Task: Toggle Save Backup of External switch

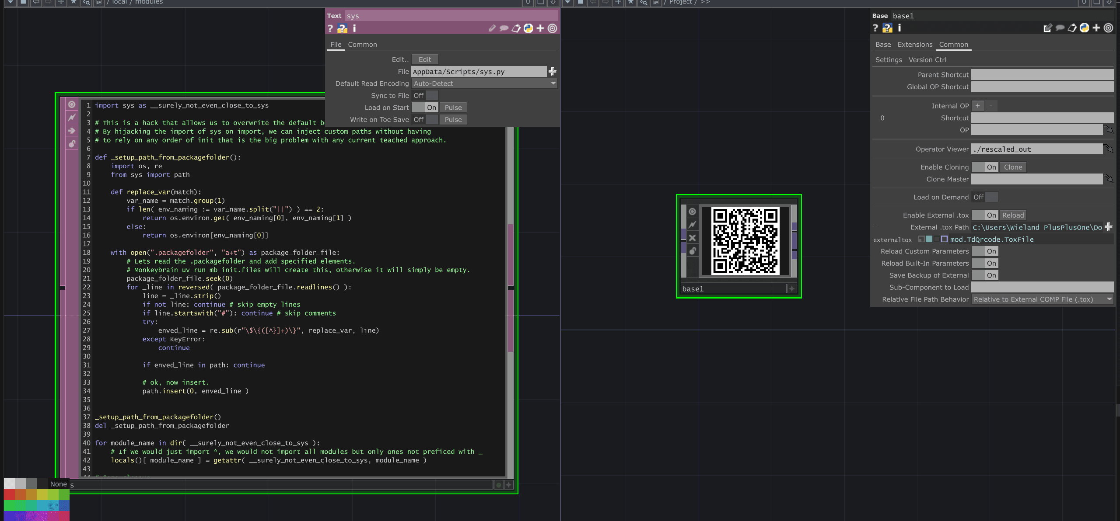Action: point(985,276)
